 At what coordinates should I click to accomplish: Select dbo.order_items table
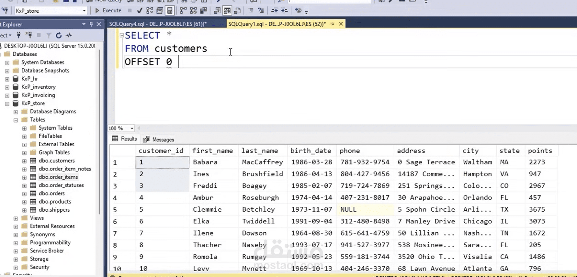click(58, 177)
